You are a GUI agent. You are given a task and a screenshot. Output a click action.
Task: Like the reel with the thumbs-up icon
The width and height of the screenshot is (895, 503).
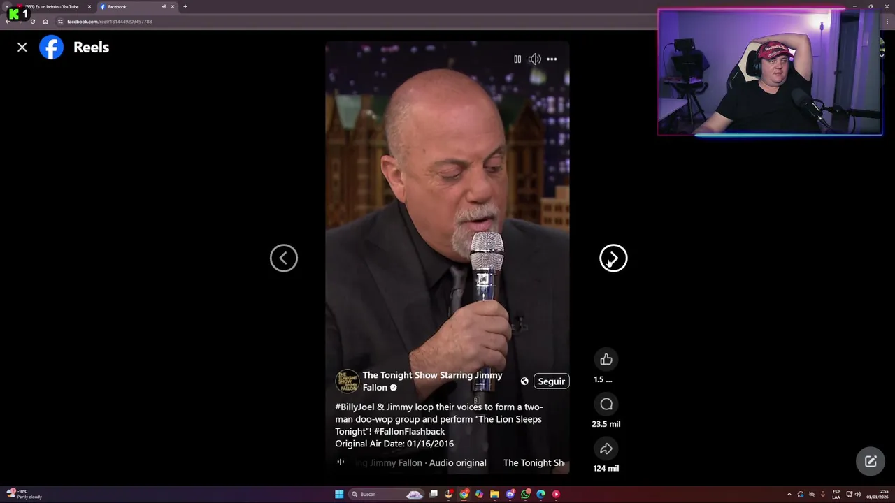tap(606, 359)
